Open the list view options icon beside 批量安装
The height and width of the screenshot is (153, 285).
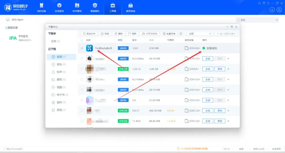181,34
